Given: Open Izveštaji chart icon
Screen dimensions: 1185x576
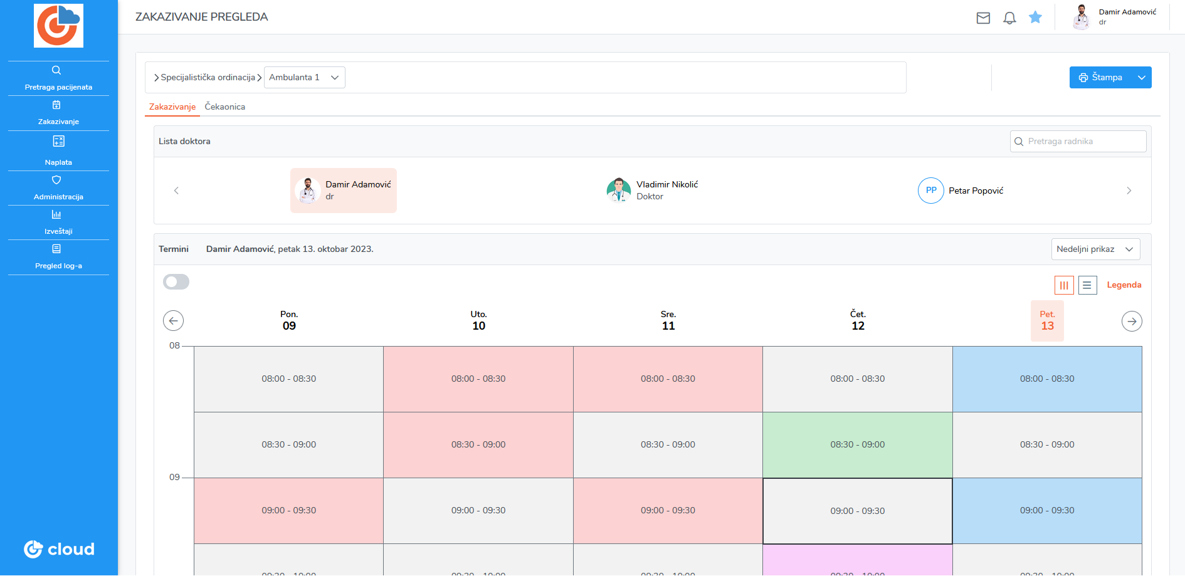Looking at the screenshot, I should pos(56,214).
